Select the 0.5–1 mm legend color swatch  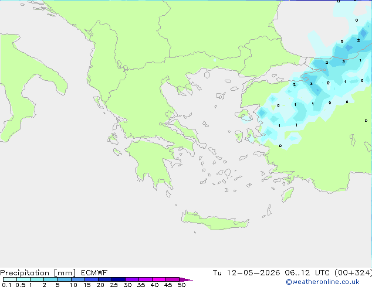(x=23, y=279)
